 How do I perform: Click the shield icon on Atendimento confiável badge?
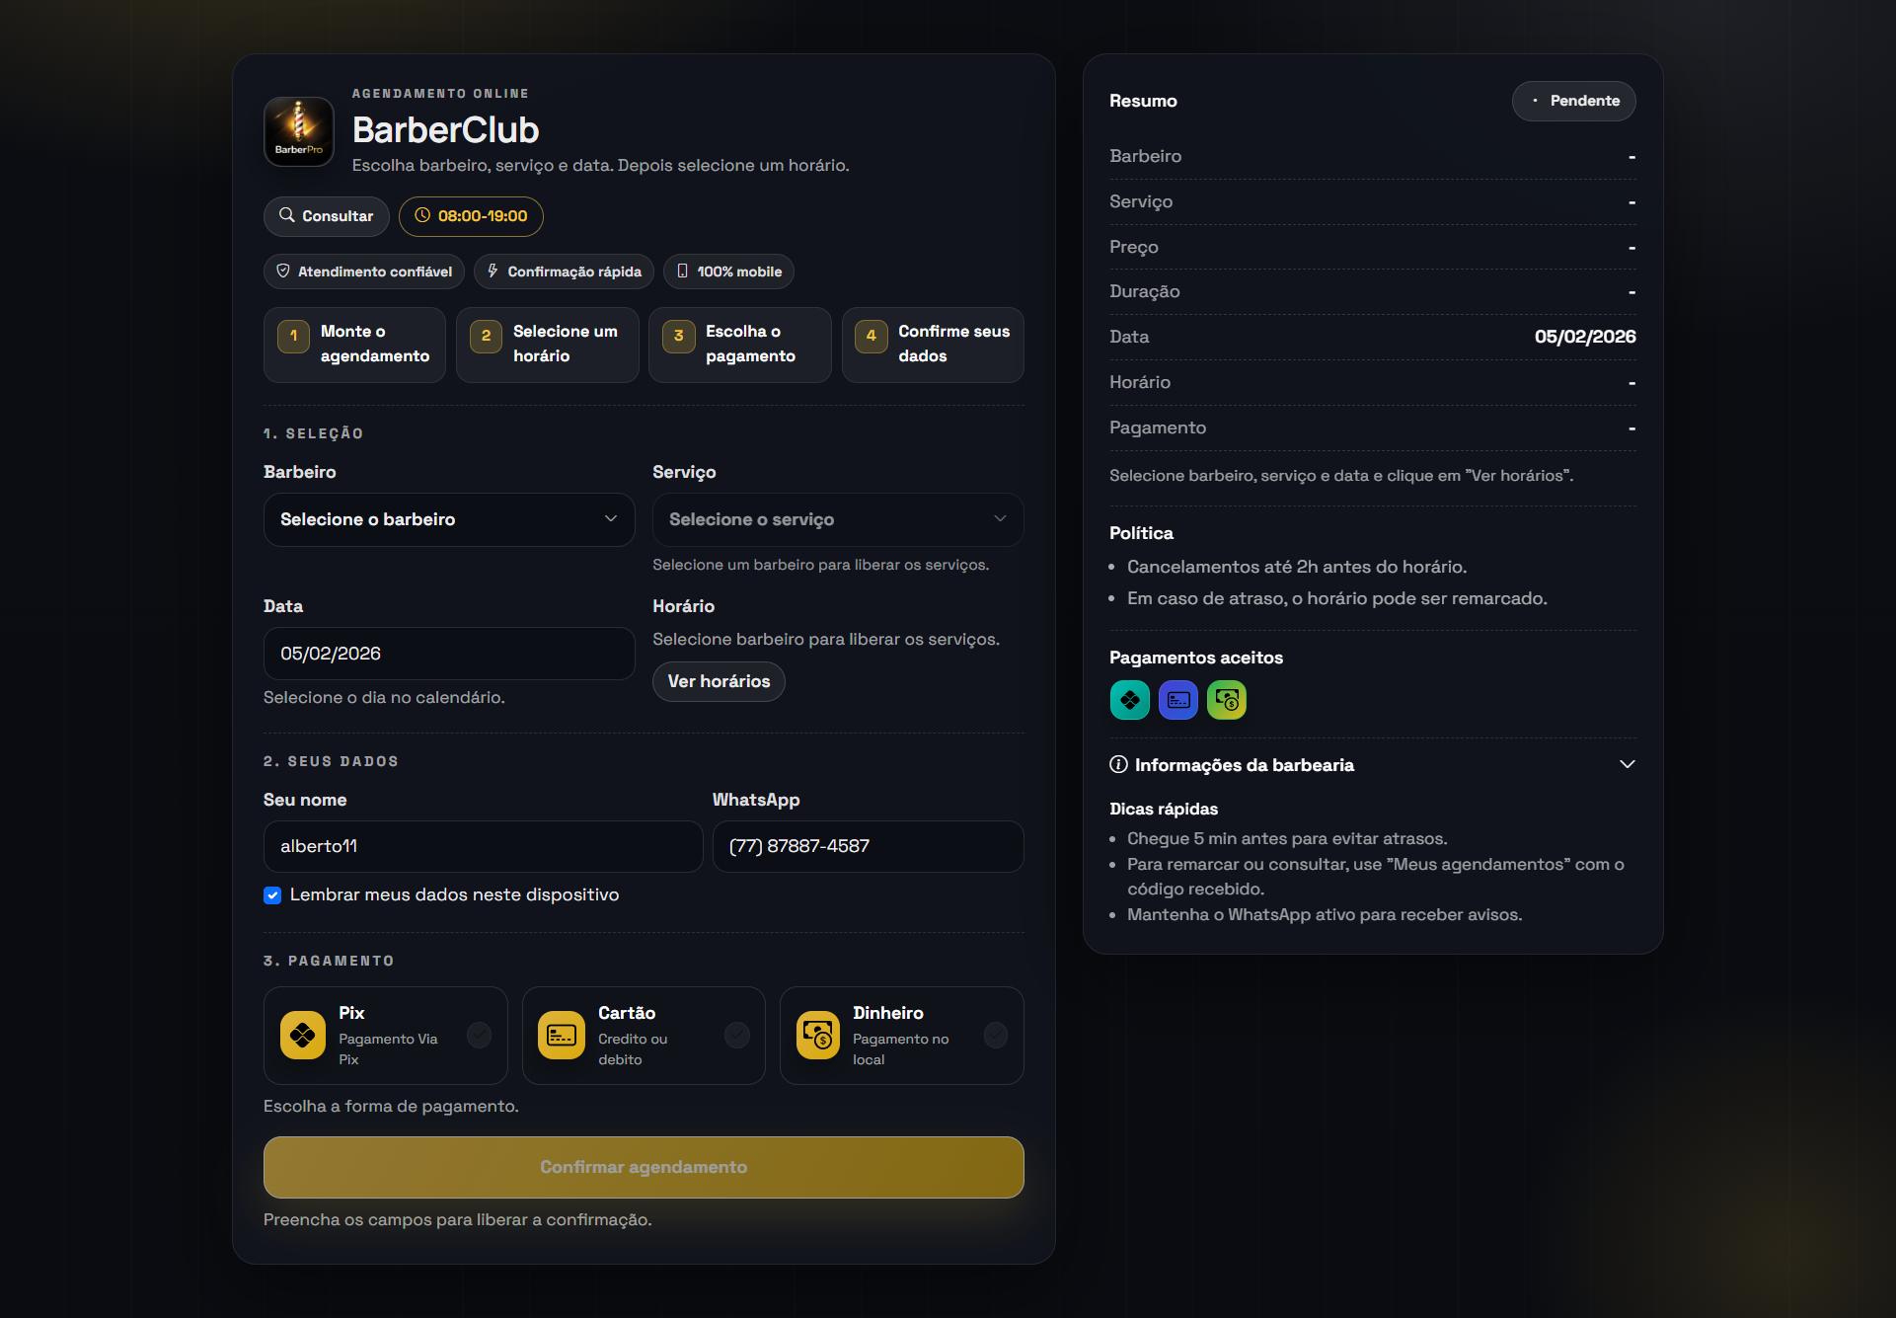pos(282,271)
